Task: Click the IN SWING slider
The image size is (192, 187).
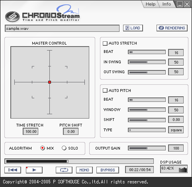Action: pyautogui.click(x=147, y=62)
